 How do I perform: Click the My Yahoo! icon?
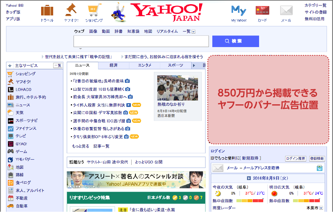point(239,11)
